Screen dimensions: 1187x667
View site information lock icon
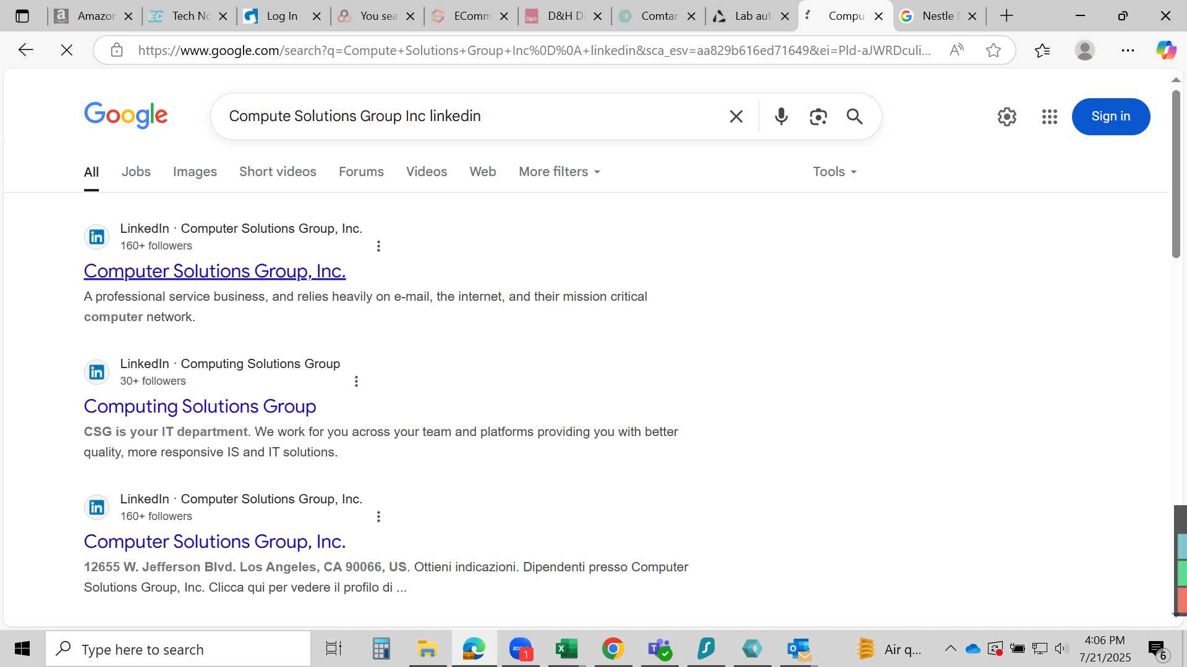(x=117, y=50)
